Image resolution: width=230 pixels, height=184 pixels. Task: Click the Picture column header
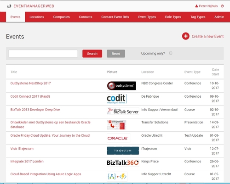(x=112, y=72)
